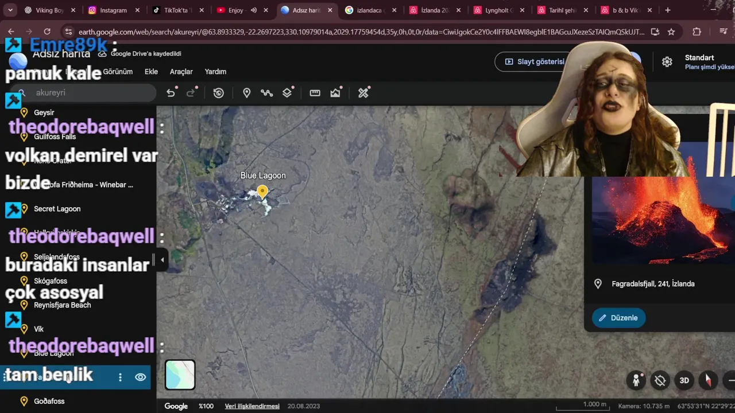Image resolution: width=735 pixels, height=413 pixels.
Task: Open the map style thumbnail
Action: click(180, 375)
